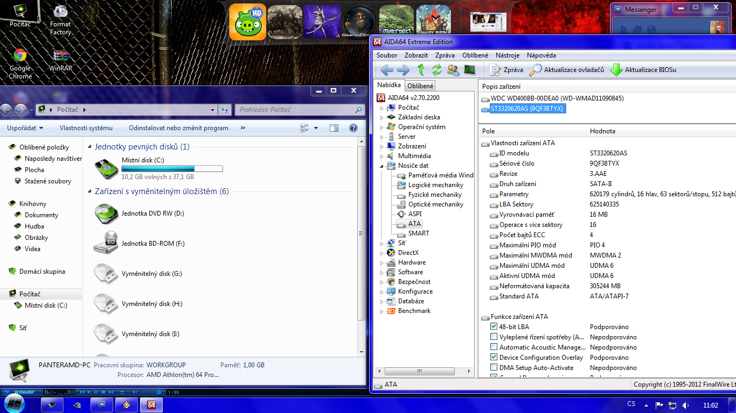
Task: Launch WinRAR from the desktop
Action: (x=60, y=56)
